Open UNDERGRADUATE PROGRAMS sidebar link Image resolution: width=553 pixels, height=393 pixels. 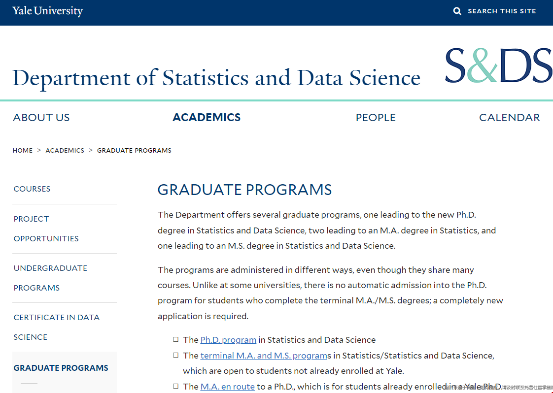tap(50, 278)
